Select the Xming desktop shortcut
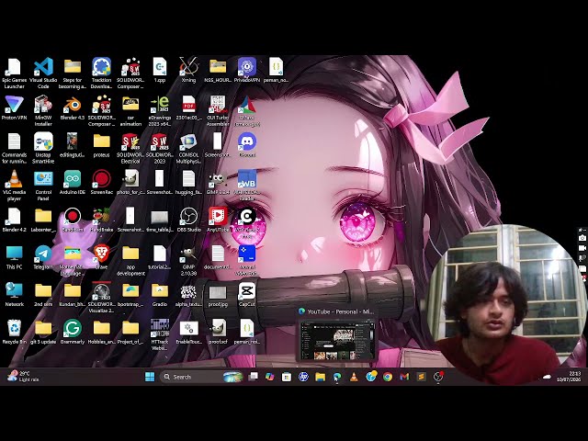The image size is (588, 441). tap(188, 71)
